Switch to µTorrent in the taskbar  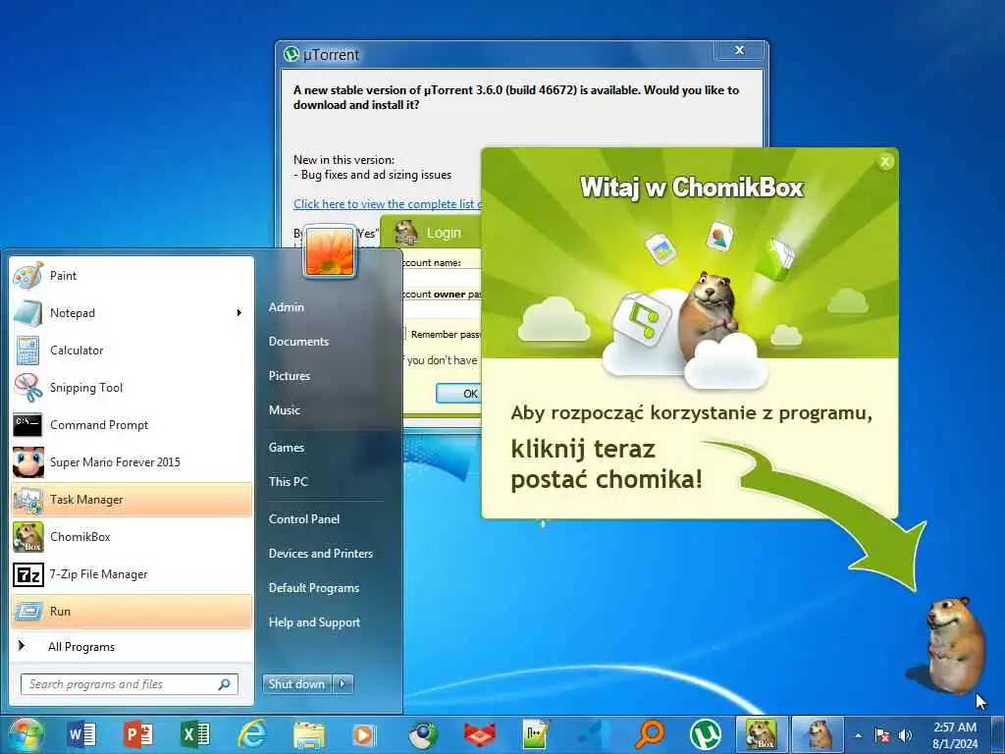705,734
